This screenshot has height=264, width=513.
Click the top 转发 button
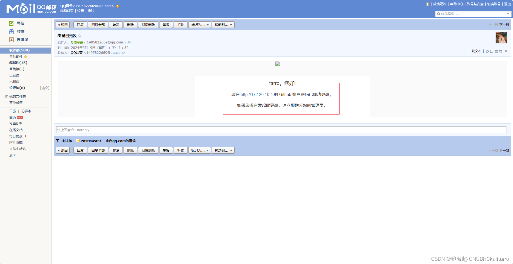pos(116,25)
